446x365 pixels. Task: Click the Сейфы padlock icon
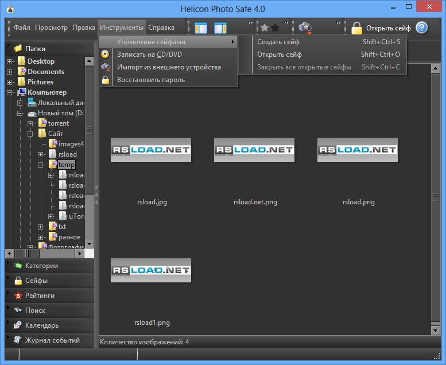point(18,281)
